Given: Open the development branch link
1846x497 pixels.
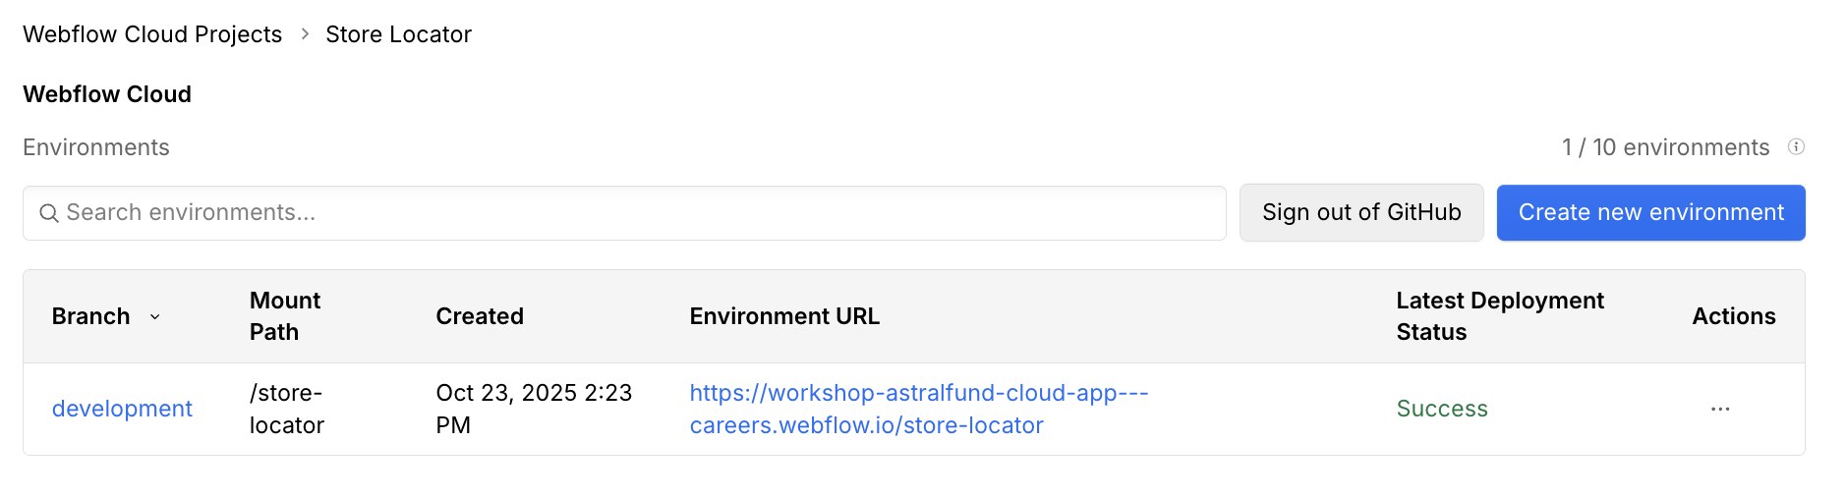Looking at the screenshot, I should point(122,409).
